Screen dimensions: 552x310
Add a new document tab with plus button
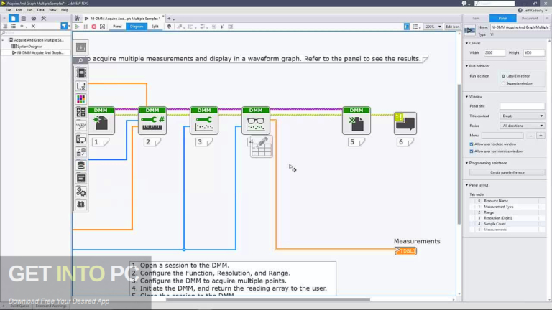(x=169, y=18)
